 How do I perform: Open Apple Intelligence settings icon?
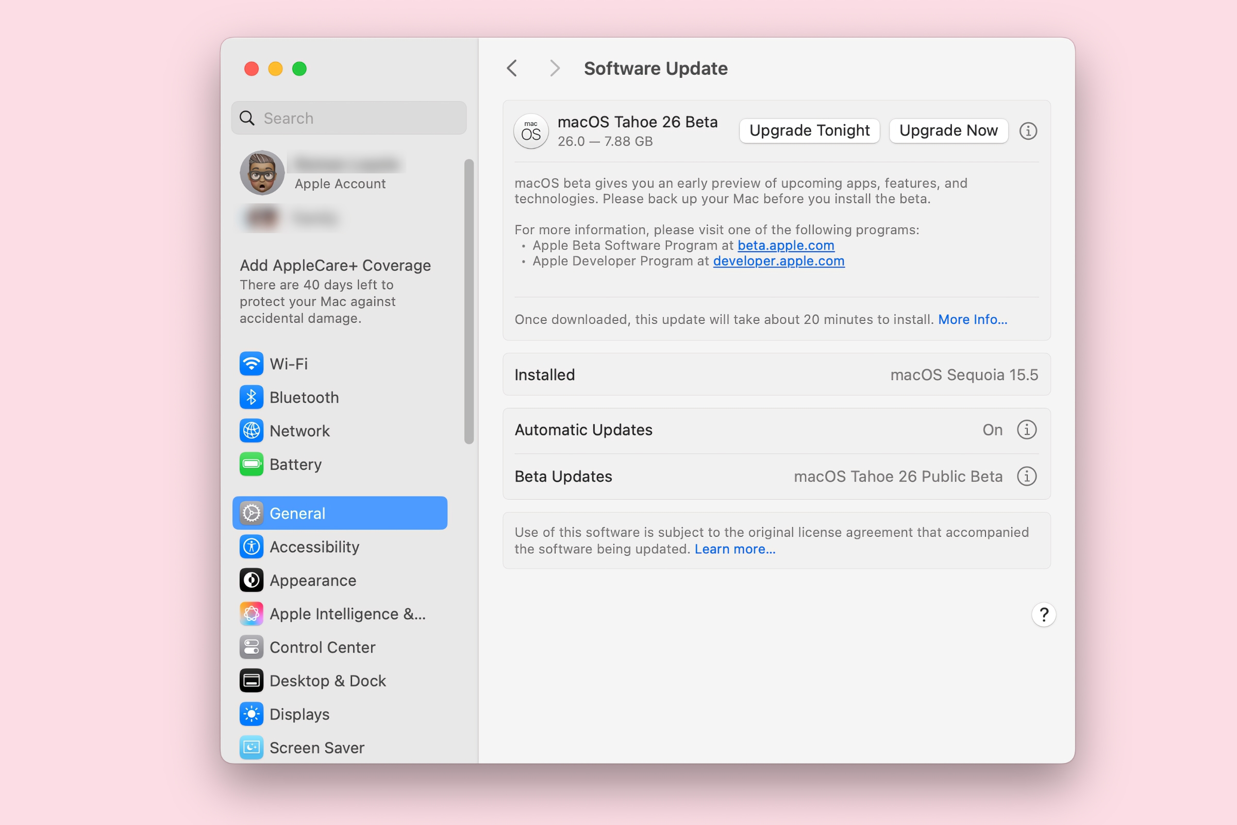coord(252,614)
